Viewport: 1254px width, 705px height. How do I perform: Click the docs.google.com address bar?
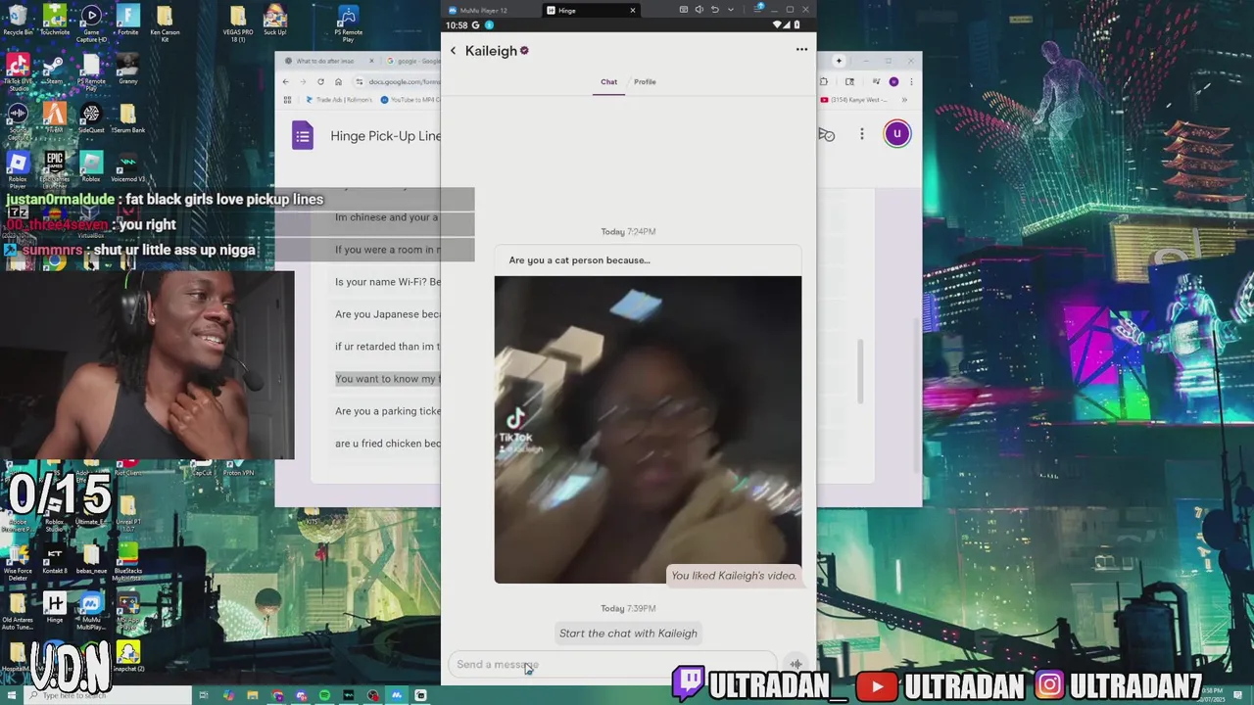[x=396, y=81]
